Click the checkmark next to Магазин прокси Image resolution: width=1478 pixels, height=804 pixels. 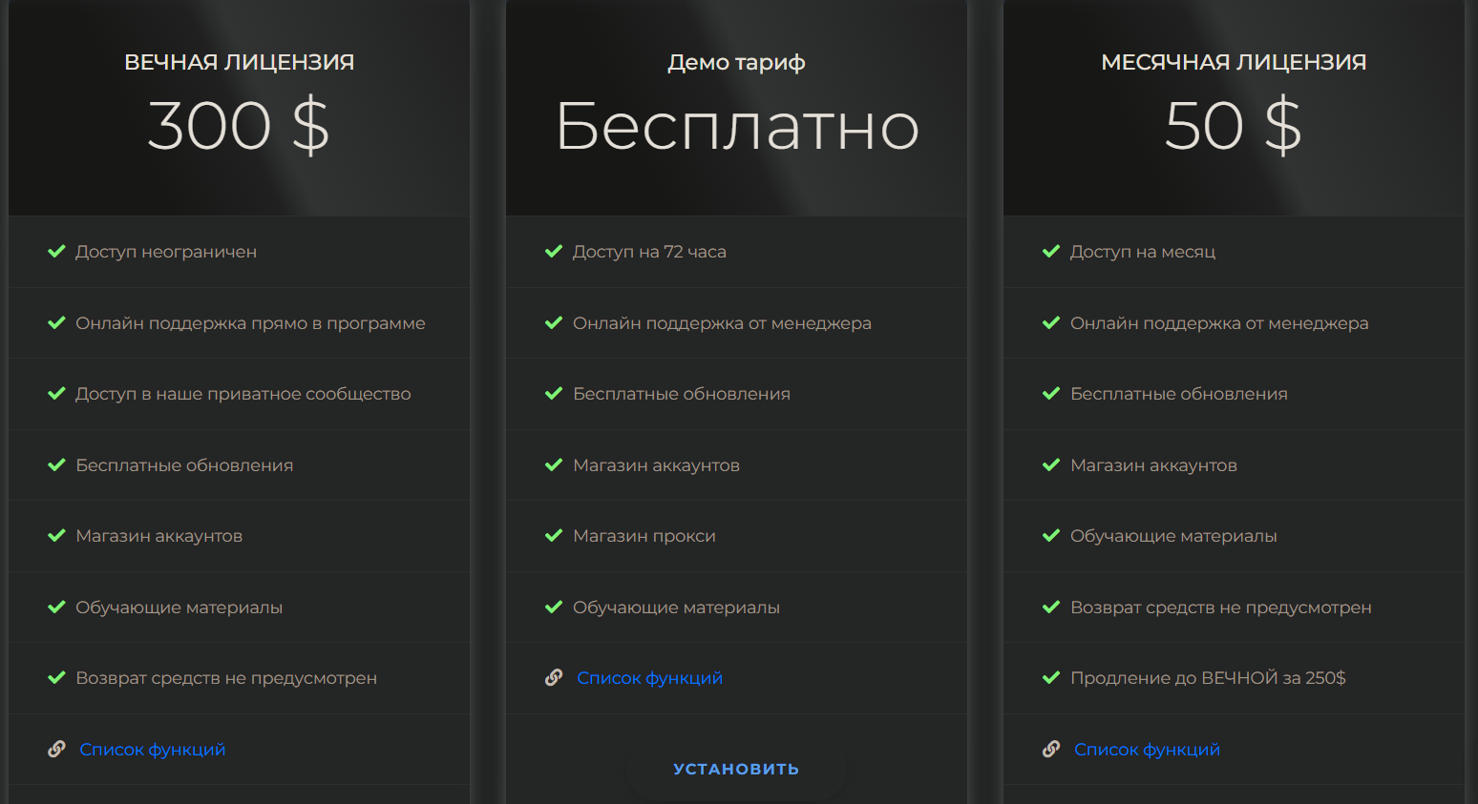tap(554, 536)
